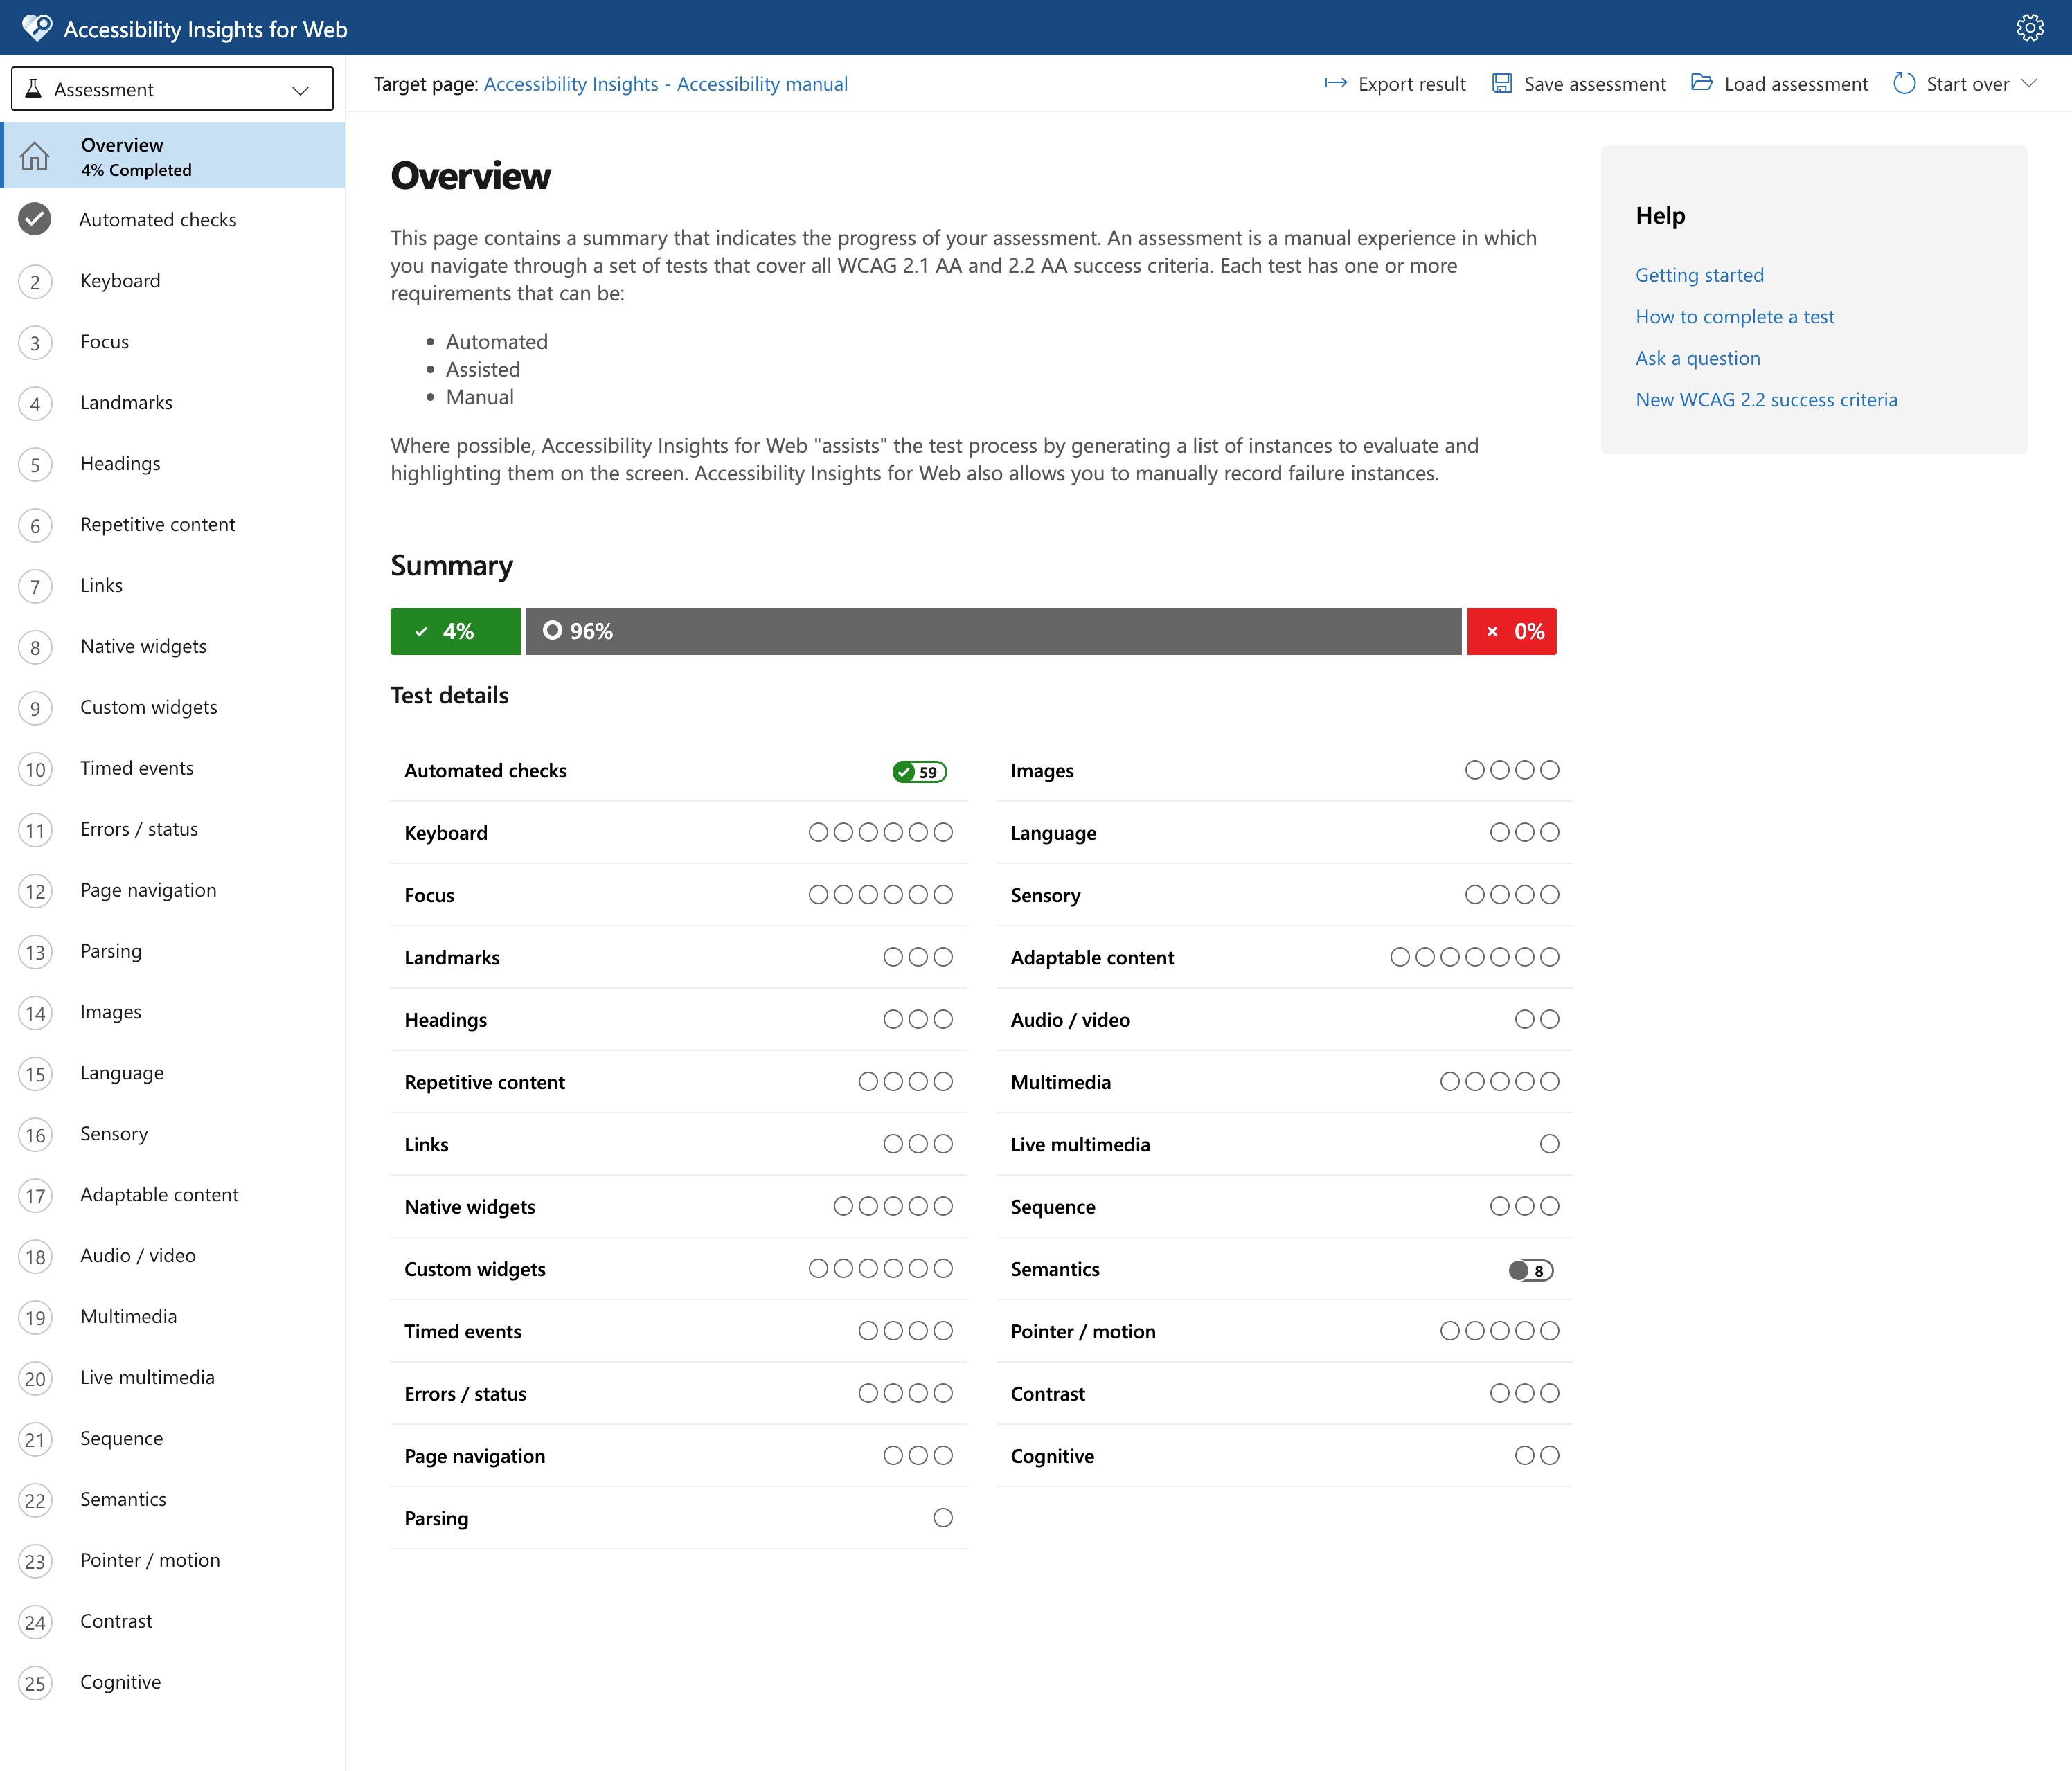Image resolution: width=2072 pixels, height=1771 pixels.
Task: Click the Overview home icon
Action: pyautogui.click(x=35, y=156)
